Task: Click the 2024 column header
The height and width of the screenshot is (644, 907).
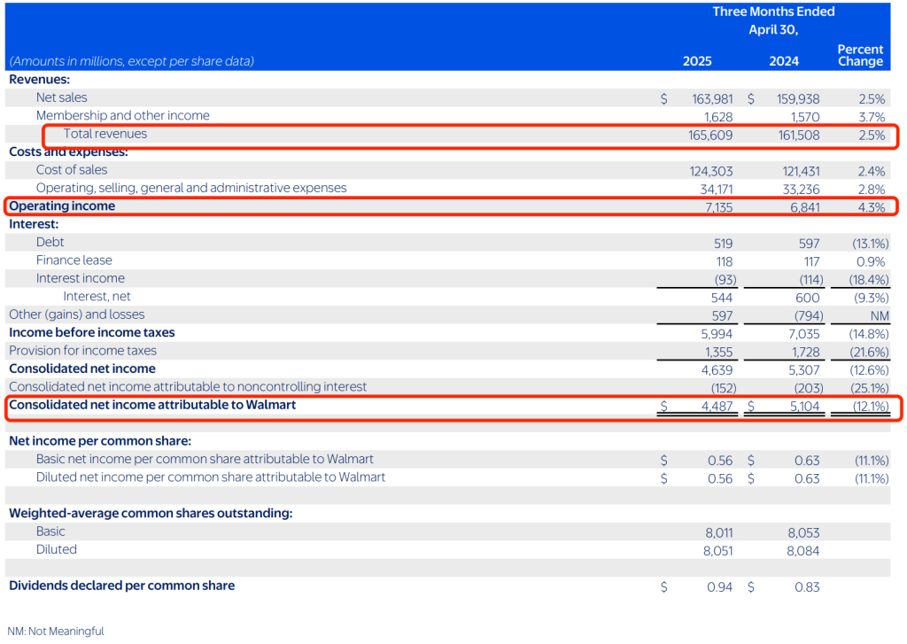Action: [784, 61]
